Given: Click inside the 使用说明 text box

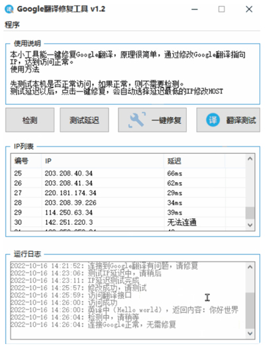Looking at the screenshot, I should point(132,74).
